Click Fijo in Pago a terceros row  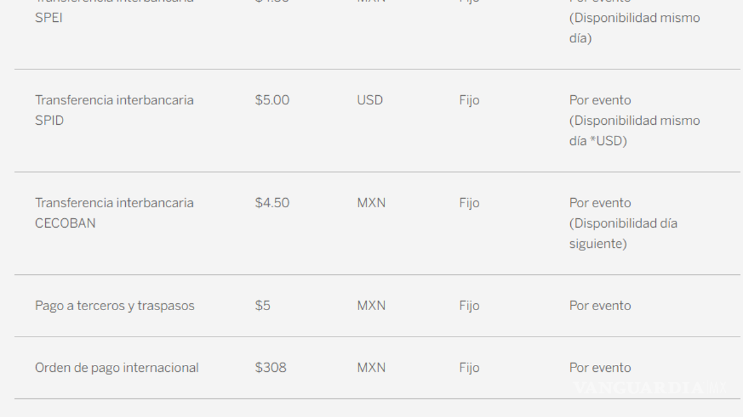pyautogui.click(x=469, y=306)
